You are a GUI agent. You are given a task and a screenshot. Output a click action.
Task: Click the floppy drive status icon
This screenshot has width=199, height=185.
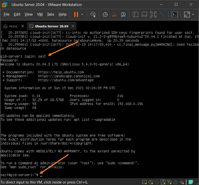[163, 182]
